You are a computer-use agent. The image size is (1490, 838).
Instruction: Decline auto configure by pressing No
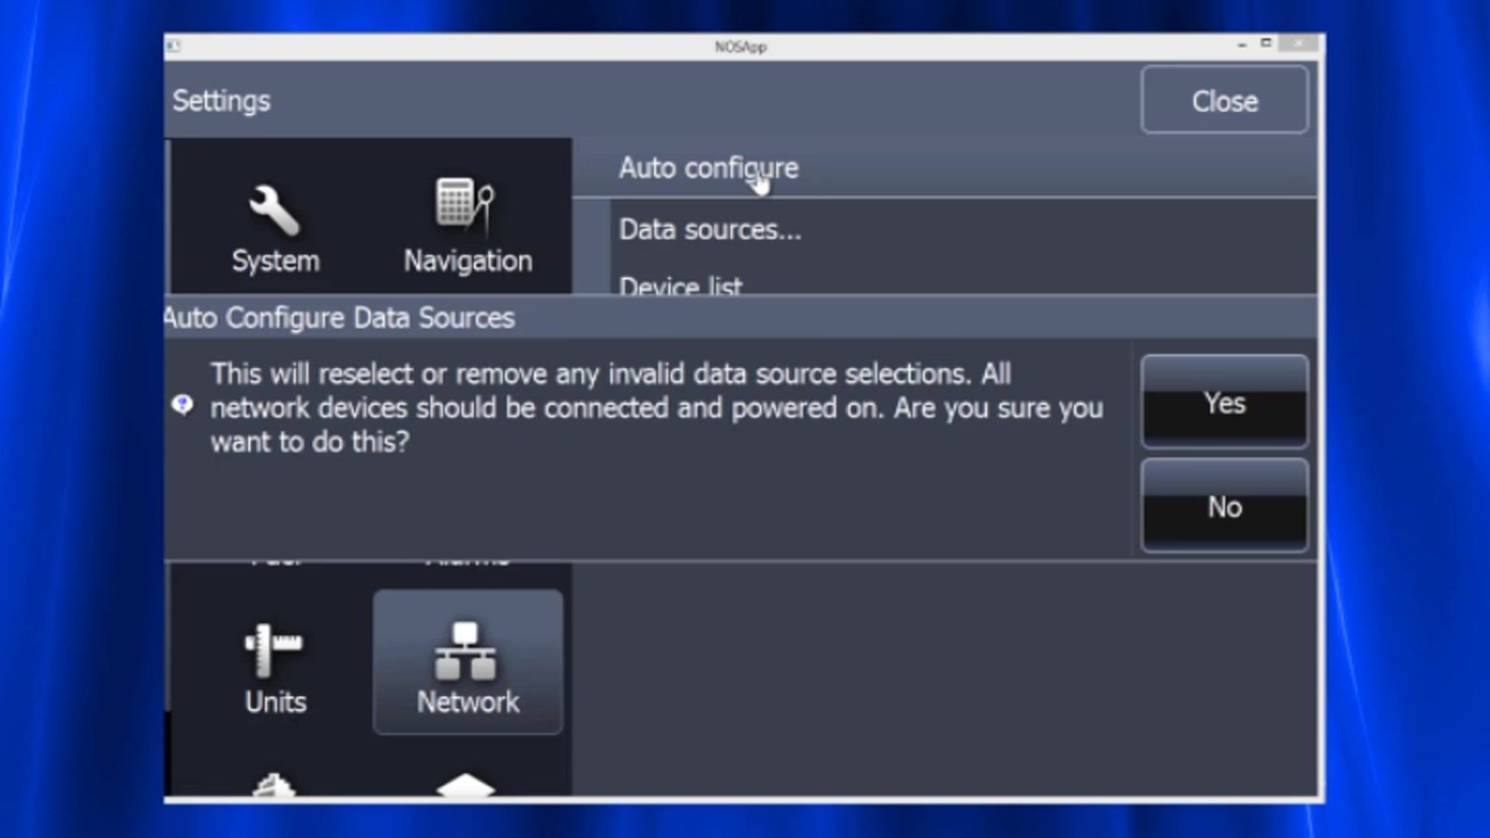click(1224, 507)
